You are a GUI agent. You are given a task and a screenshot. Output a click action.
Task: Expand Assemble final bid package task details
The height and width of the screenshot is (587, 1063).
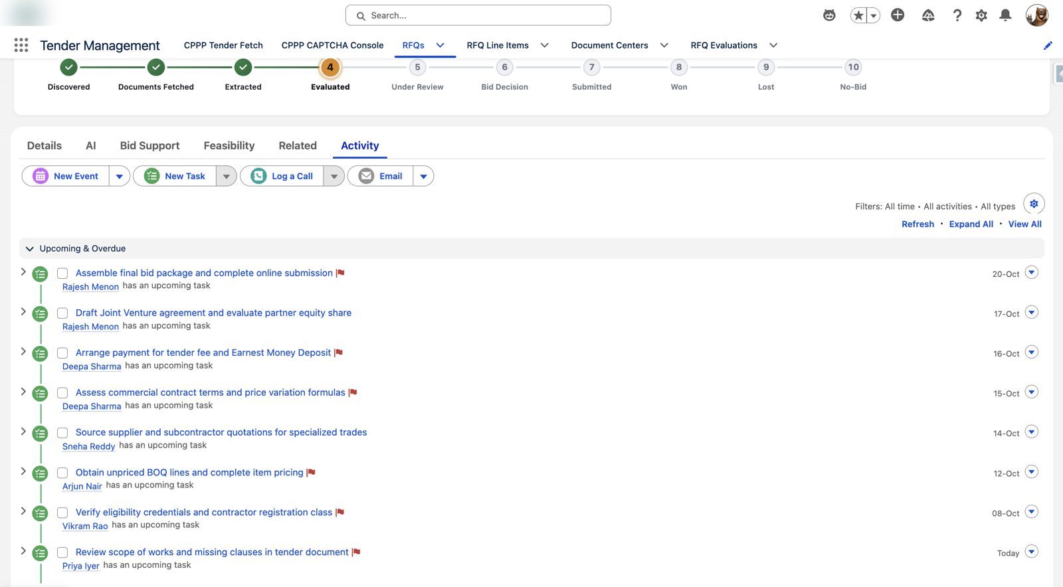click(23, 272)
